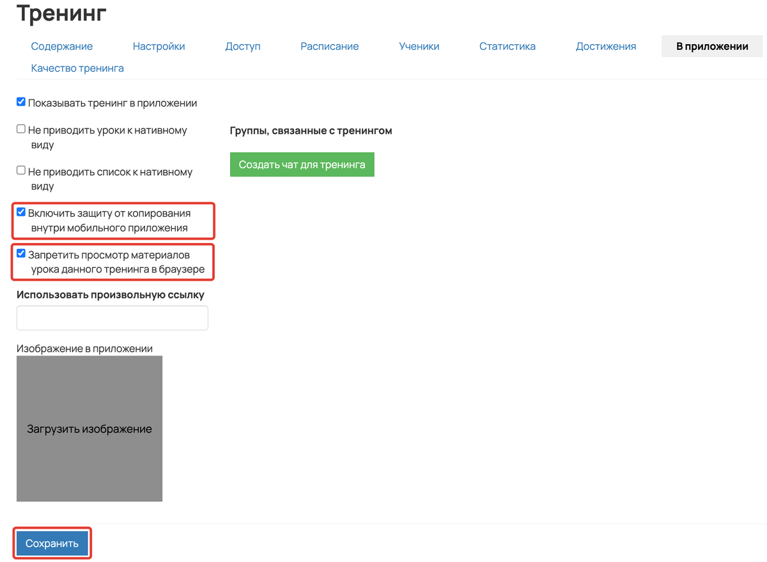Click the произвольная ссылка input field
Screen dimensions: 767x562
[112, 318]
